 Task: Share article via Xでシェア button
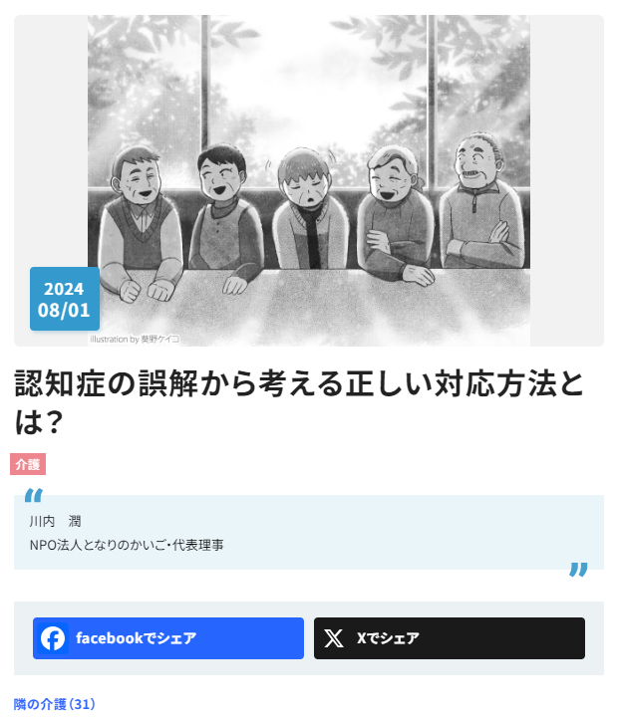[x=449, y=638]
